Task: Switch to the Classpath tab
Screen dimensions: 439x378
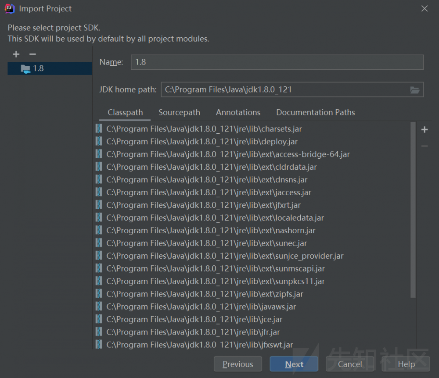Action: point(125,112)
